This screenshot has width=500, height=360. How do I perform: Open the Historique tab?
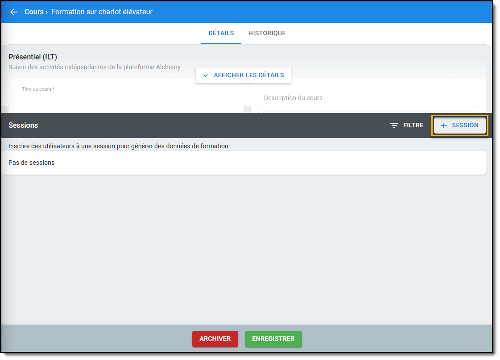point(267,33)
